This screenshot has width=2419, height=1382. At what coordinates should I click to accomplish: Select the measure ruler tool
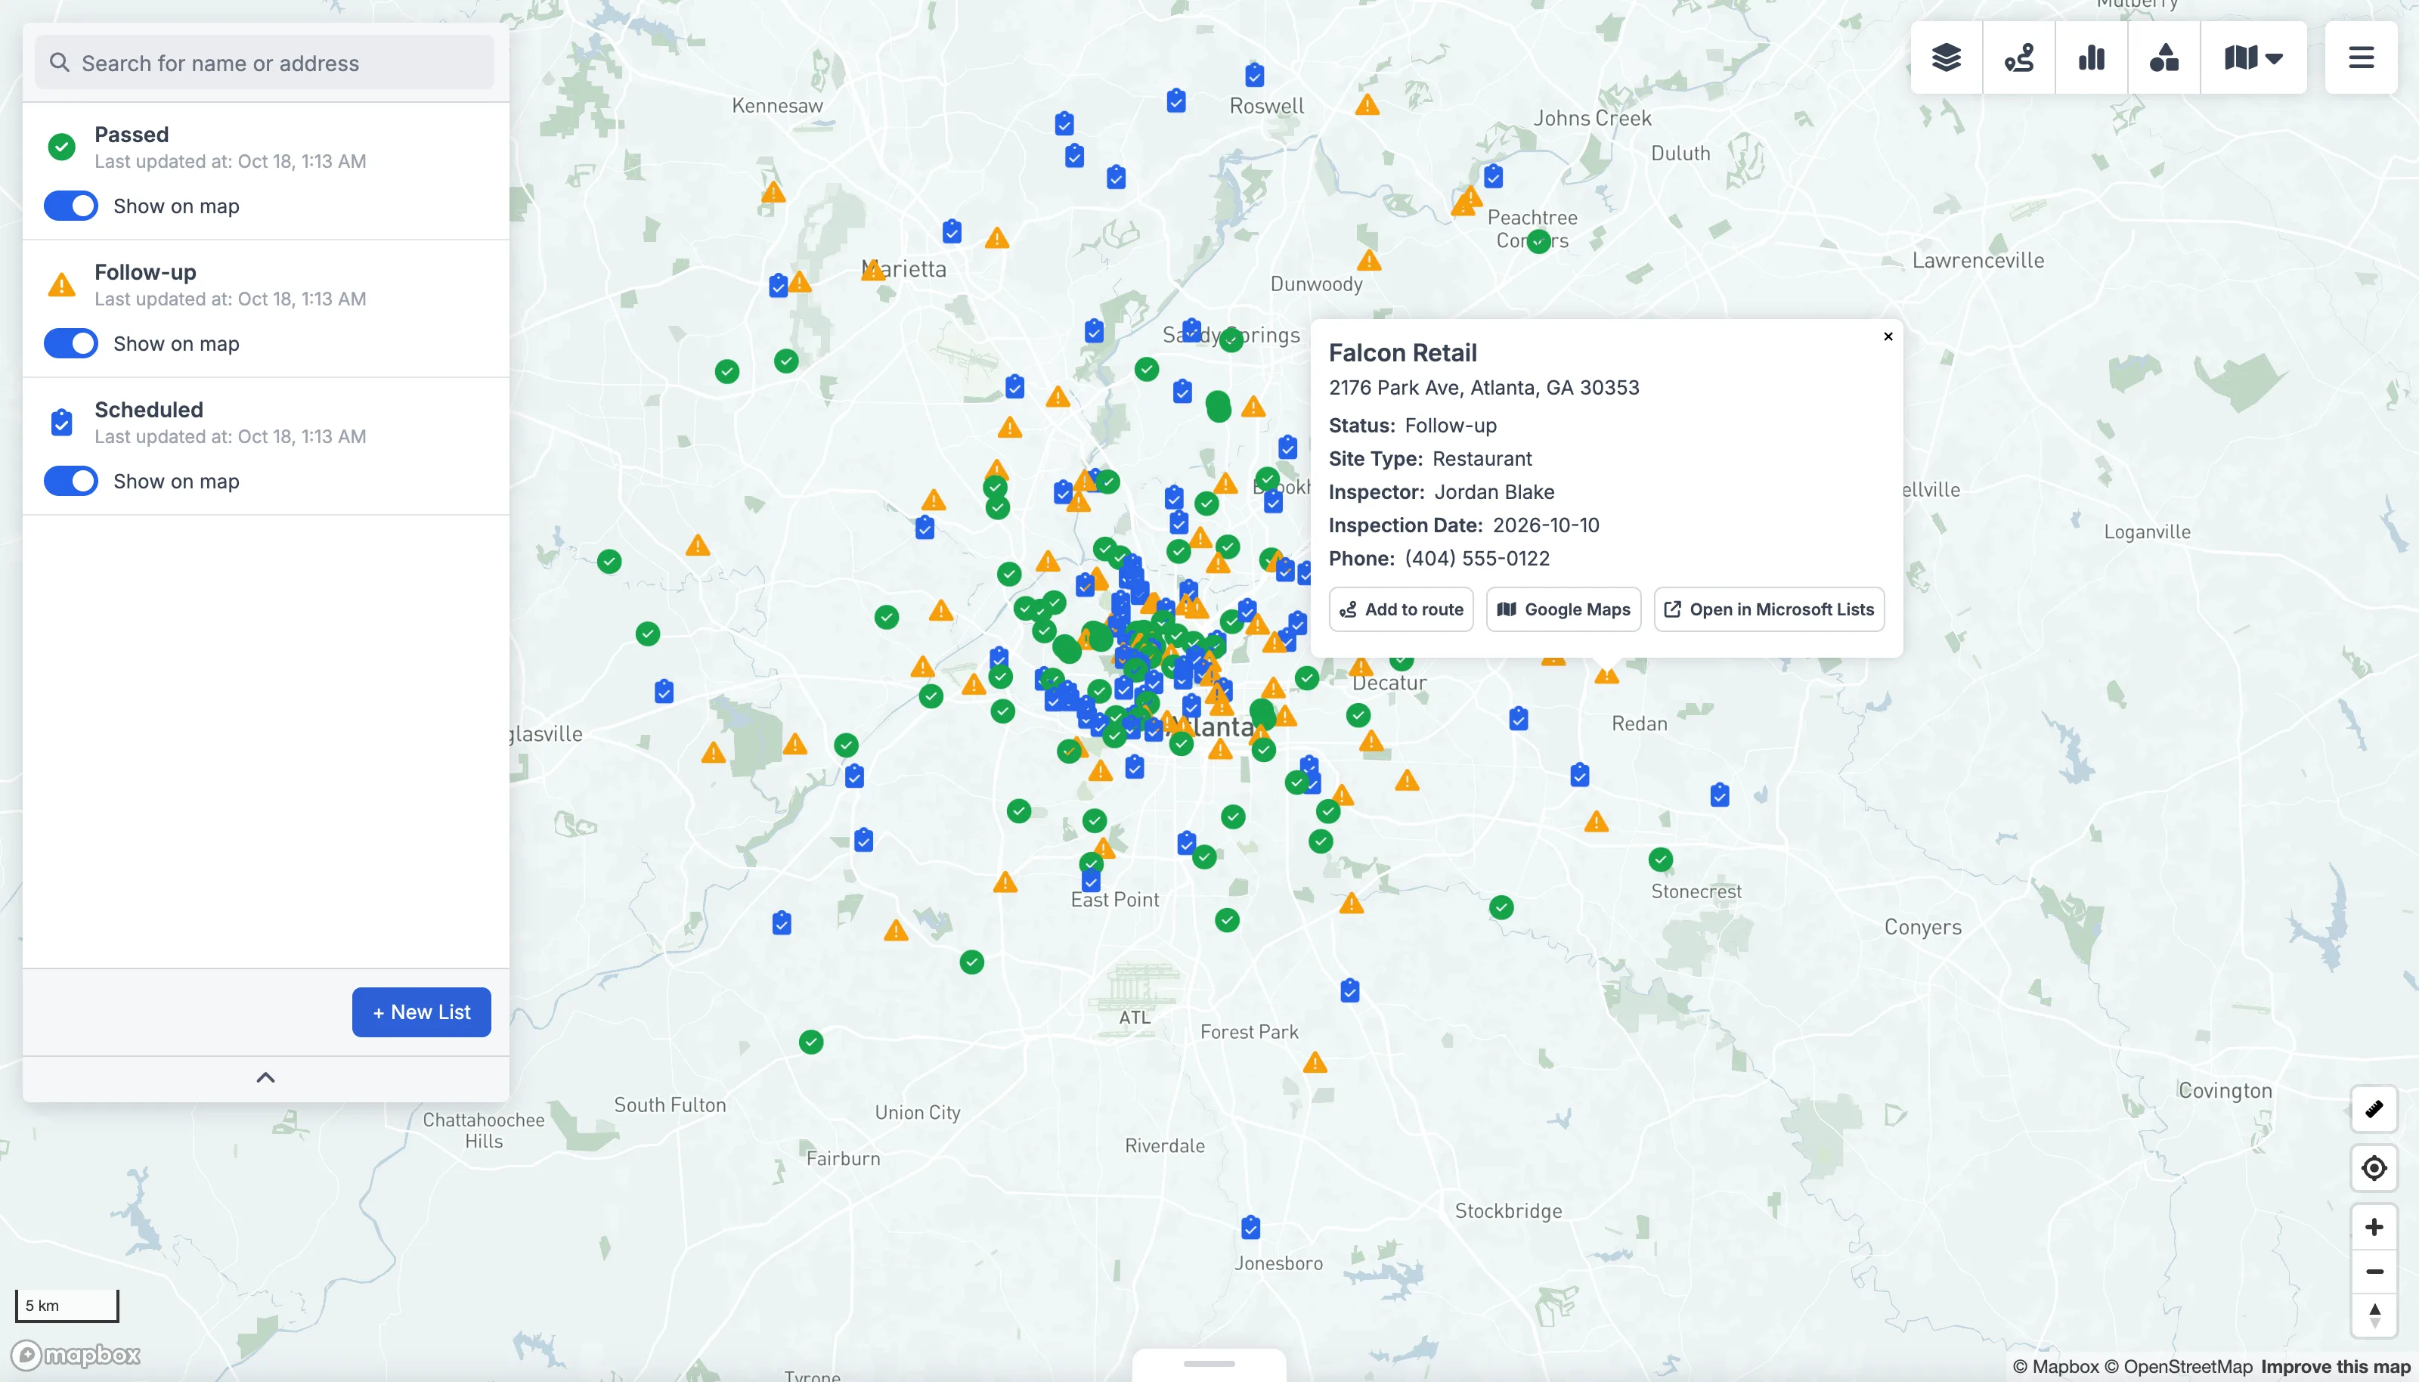point(2374,1108)
